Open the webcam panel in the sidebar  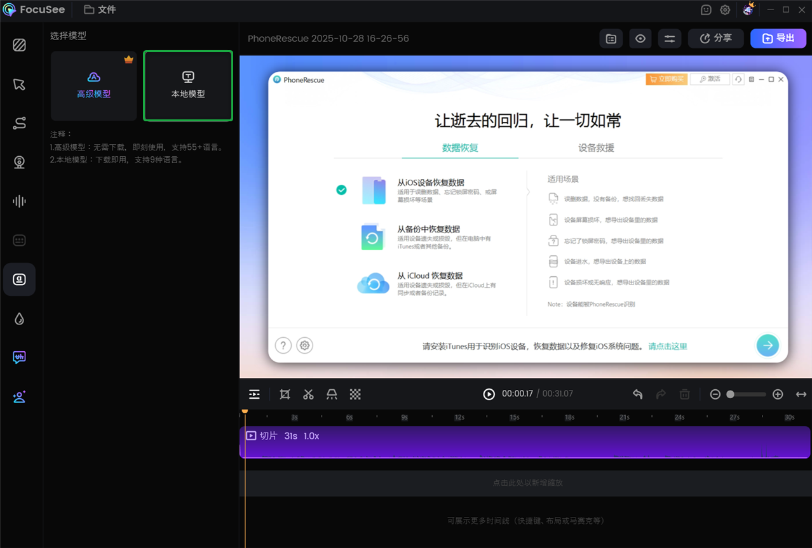tap(19, 162)
